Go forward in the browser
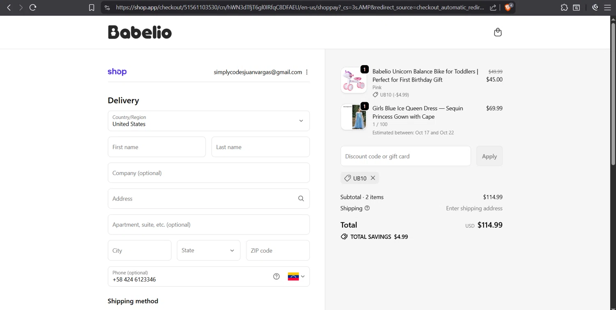 tap(21, 7)
